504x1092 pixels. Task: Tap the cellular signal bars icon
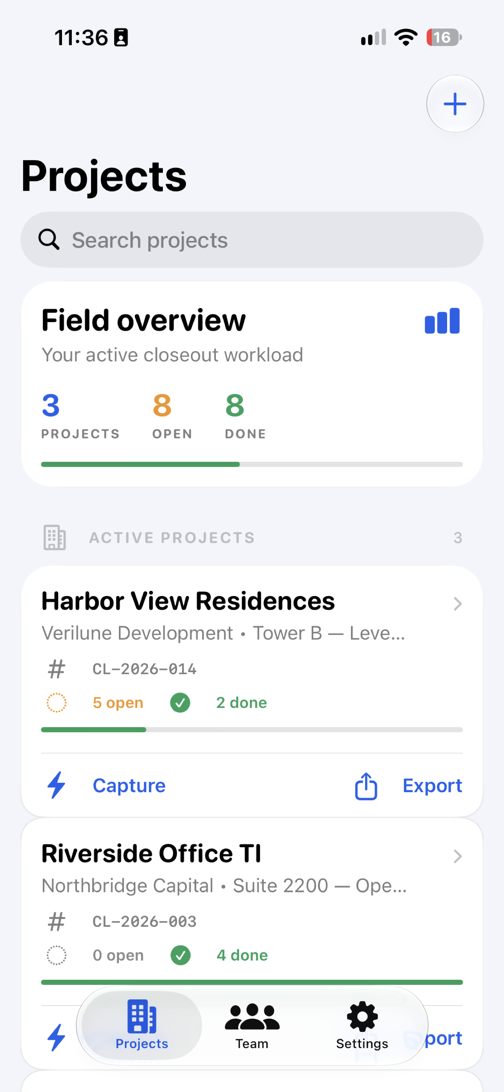pyautogui.click(x=373, y=37)
